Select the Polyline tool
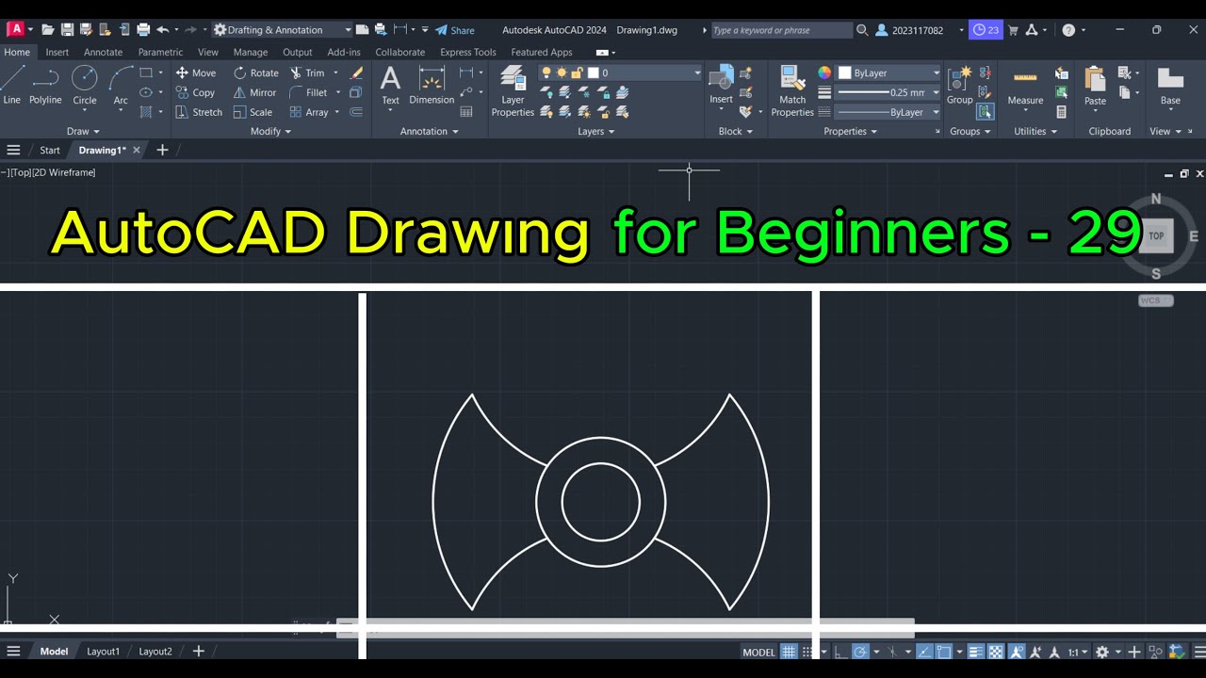Viewport: 1206px width, 678px height. pos(45,86)
